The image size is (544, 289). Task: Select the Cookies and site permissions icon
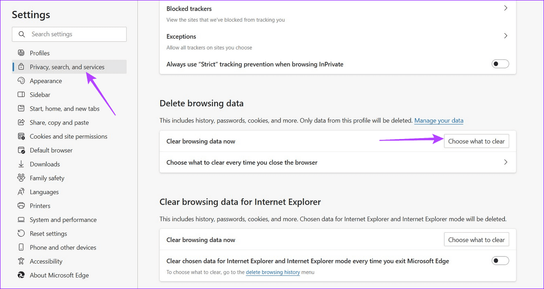[21, 136]
